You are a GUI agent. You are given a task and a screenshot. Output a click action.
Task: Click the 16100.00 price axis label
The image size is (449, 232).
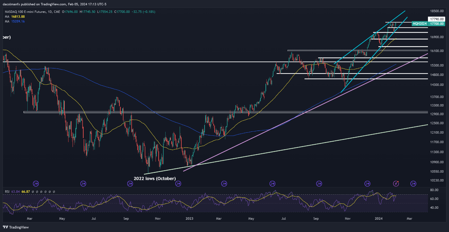click(437, 51)
